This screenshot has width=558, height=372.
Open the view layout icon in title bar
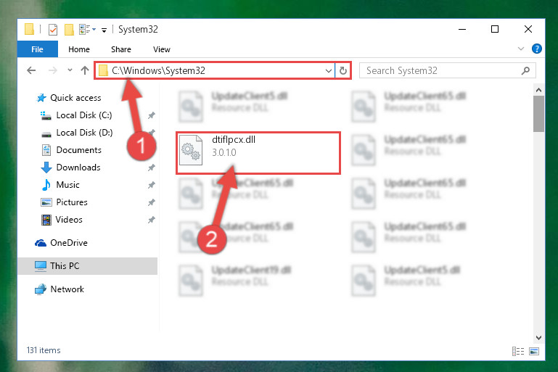coord(85,29)
